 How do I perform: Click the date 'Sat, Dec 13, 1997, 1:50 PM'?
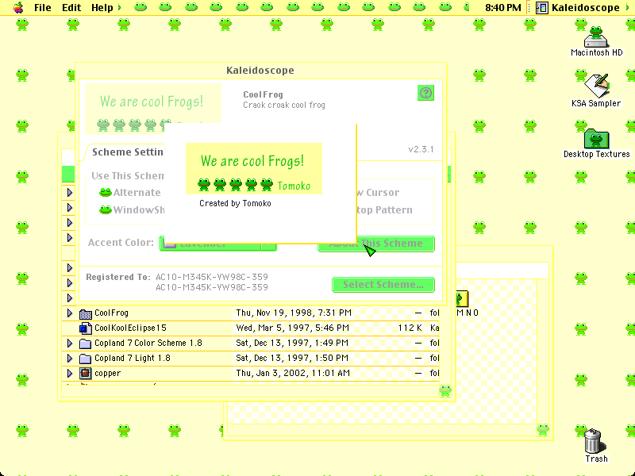pyautogui.click(x=292, y=358)
